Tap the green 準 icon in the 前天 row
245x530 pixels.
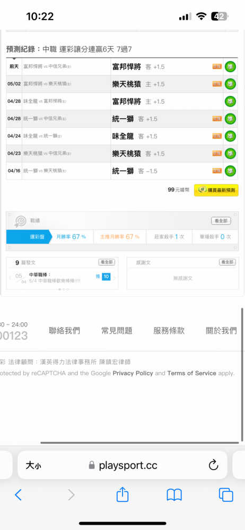pyautogui.click(x=230, y=67)
